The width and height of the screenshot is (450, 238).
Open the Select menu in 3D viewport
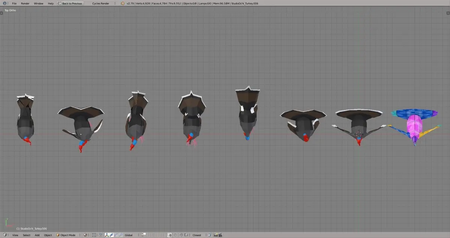(27, 235)
